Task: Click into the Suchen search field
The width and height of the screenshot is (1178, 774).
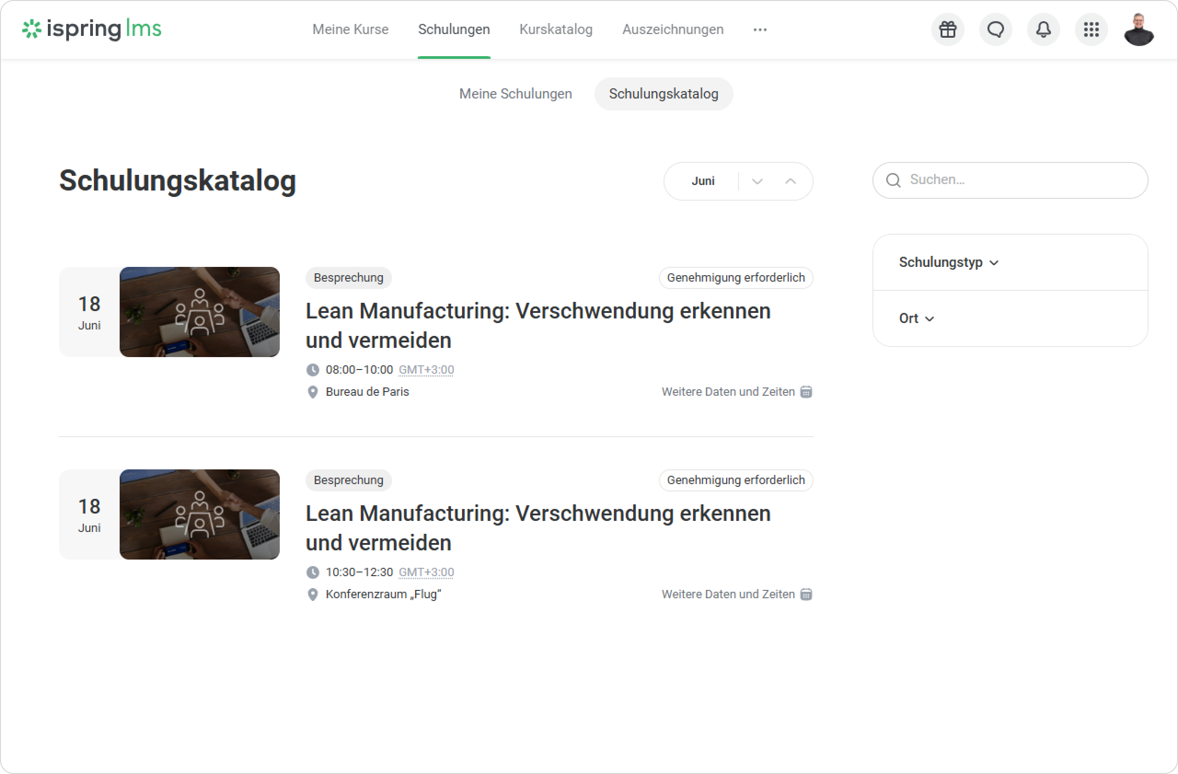Action: tap(1010, 180)
